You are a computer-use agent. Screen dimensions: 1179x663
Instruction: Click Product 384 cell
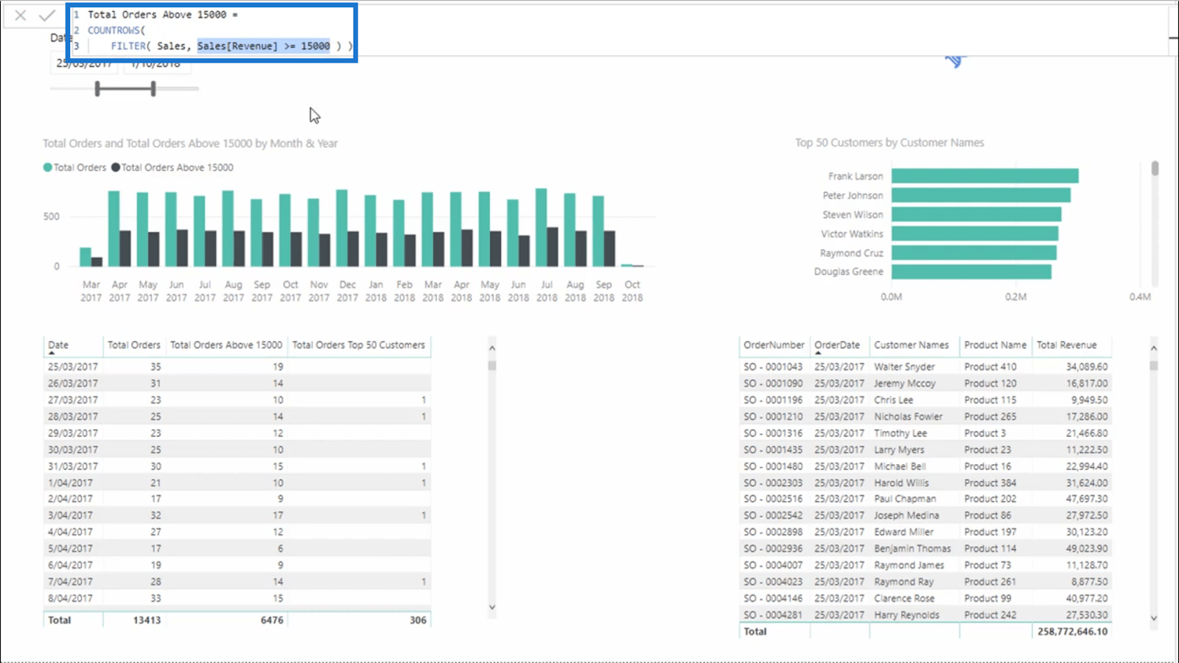[x=990, y=483]
